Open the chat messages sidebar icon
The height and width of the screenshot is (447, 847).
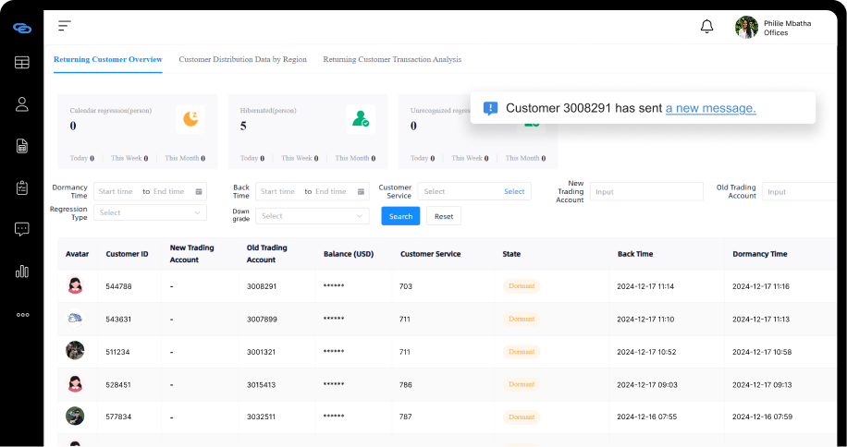point(22,229)
